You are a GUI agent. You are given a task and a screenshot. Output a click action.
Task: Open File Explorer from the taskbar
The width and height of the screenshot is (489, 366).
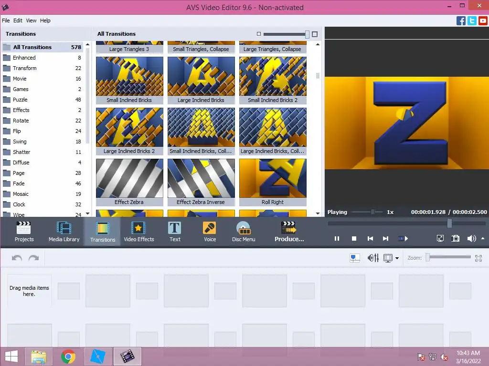pos(39,356)
